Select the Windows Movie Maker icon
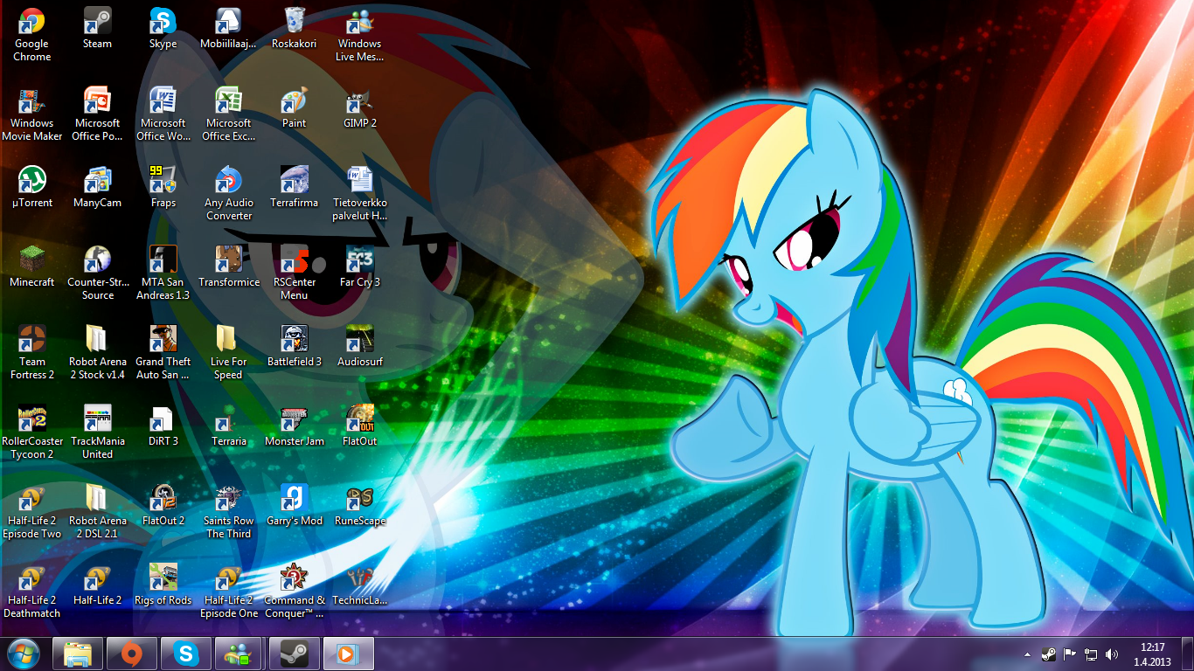The height and width of the screenshot is (671, 1194). click(32, 114)
